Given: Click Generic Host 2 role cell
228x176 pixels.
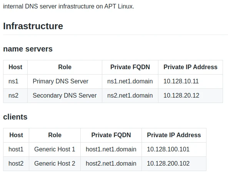Looking at the screenshot, I should 55,164.
